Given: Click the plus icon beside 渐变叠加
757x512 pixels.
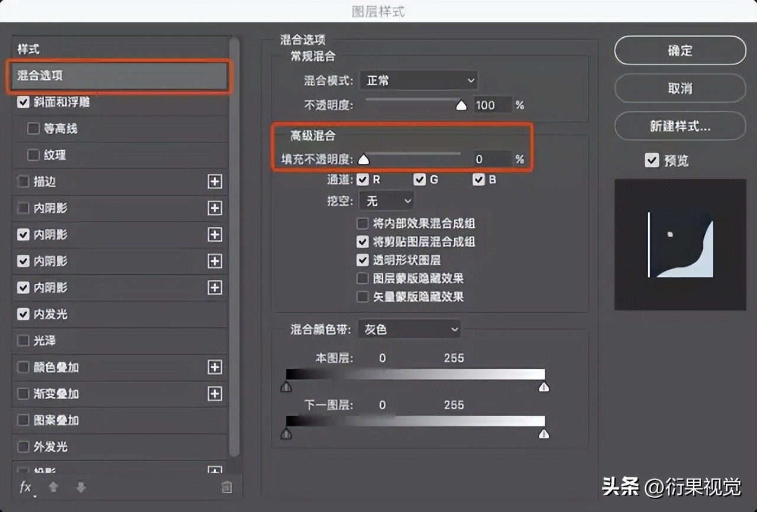Looking at the screenshot, I should [x=214, y=394].
